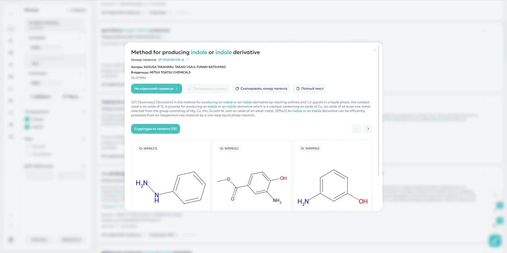Open patent number link JP-H06184106-A

(171, 60)
